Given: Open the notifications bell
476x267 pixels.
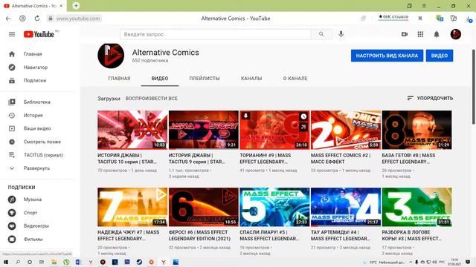Looking at the screenshot, I should [x=437, y=34].
